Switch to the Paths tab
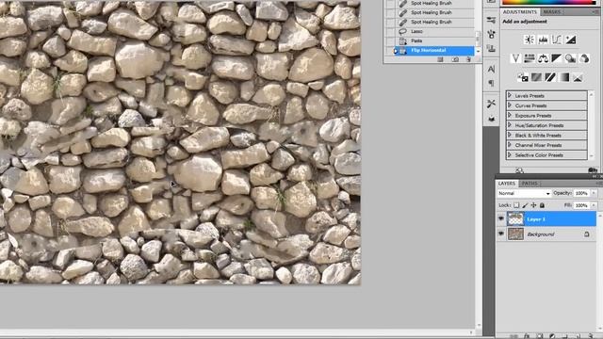Screen dimensions: 603x339 tap(530, 184)
